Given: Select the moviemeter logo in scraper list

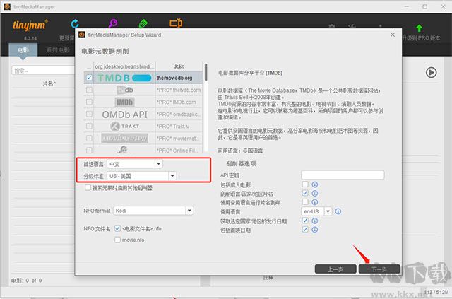Looking at the screenshot, I should click(x=124, y=139).
